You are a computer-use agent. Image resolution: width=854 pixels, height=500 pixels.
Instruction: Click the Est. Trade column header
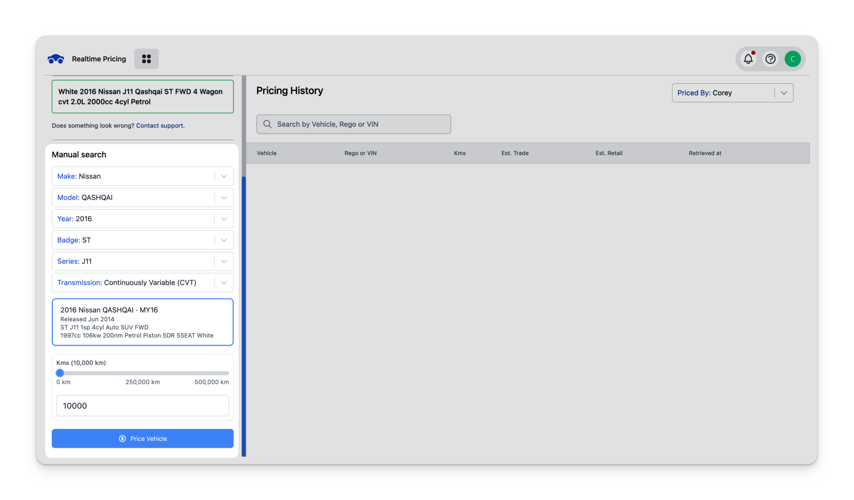pyautogui.click(x=515, y=153)
